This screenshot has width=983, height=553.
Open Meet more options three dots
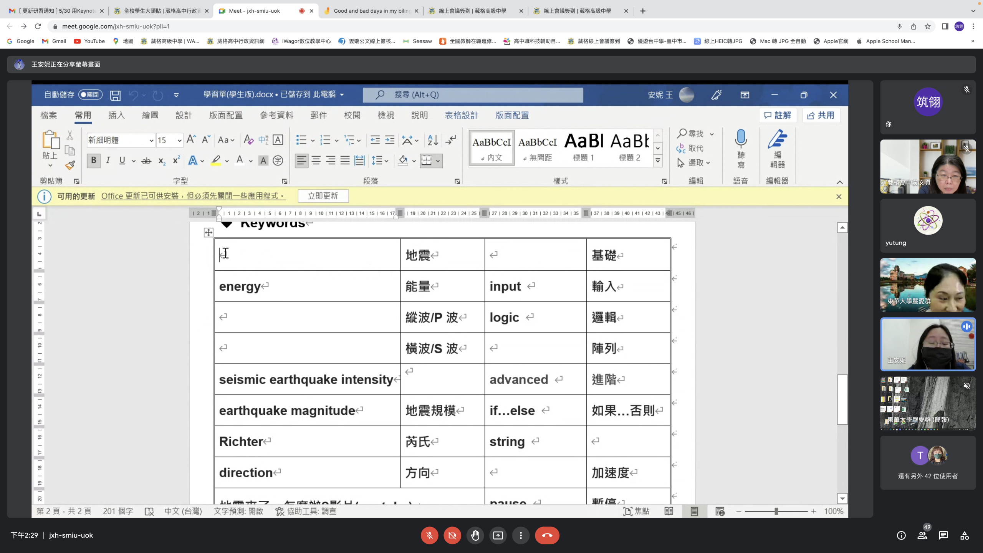[x=521, y=535]
